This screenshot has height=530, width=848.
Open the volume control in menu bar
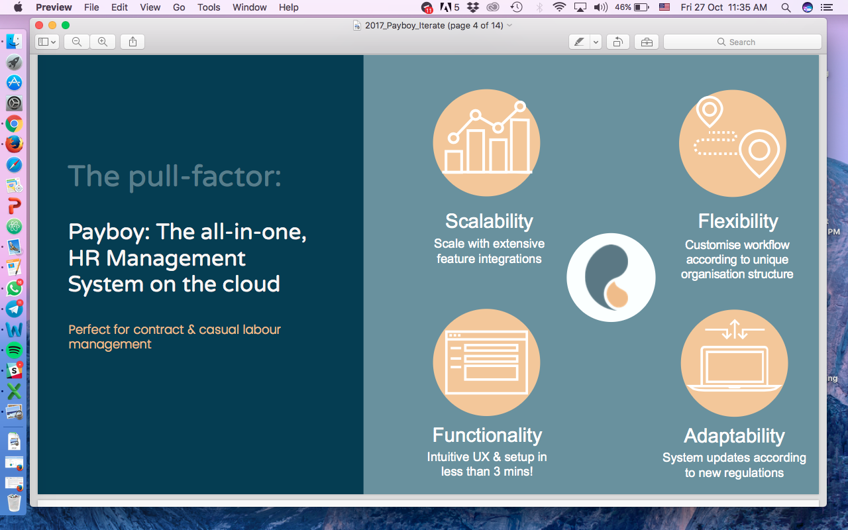(x=601, y=7)
